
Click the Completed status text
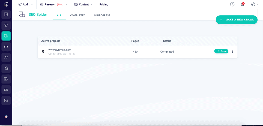[167, 52]
